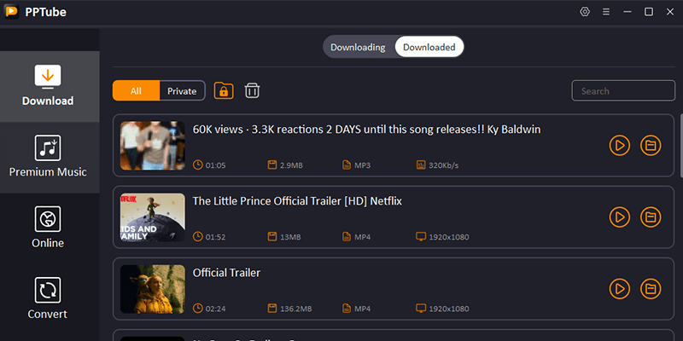
Task: Open the Online browser section
Action: 48,228
